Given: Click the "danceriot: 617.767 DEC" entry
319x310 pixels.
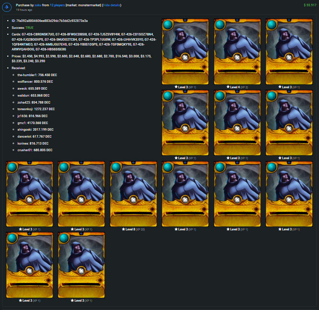Looking at the screenshot, I should [x=35, y=137].
